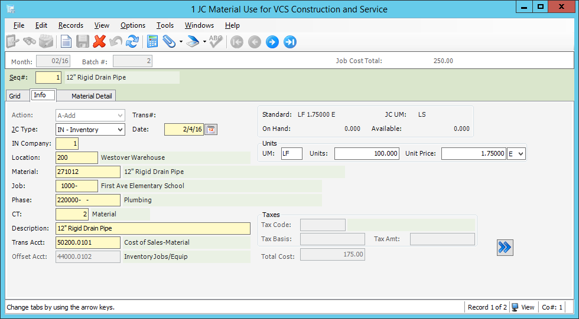Image resolution: width=579 pixels, height=319 pixels.
Task: Click the scanner icon in toolbar
Action: click(193, 42)
